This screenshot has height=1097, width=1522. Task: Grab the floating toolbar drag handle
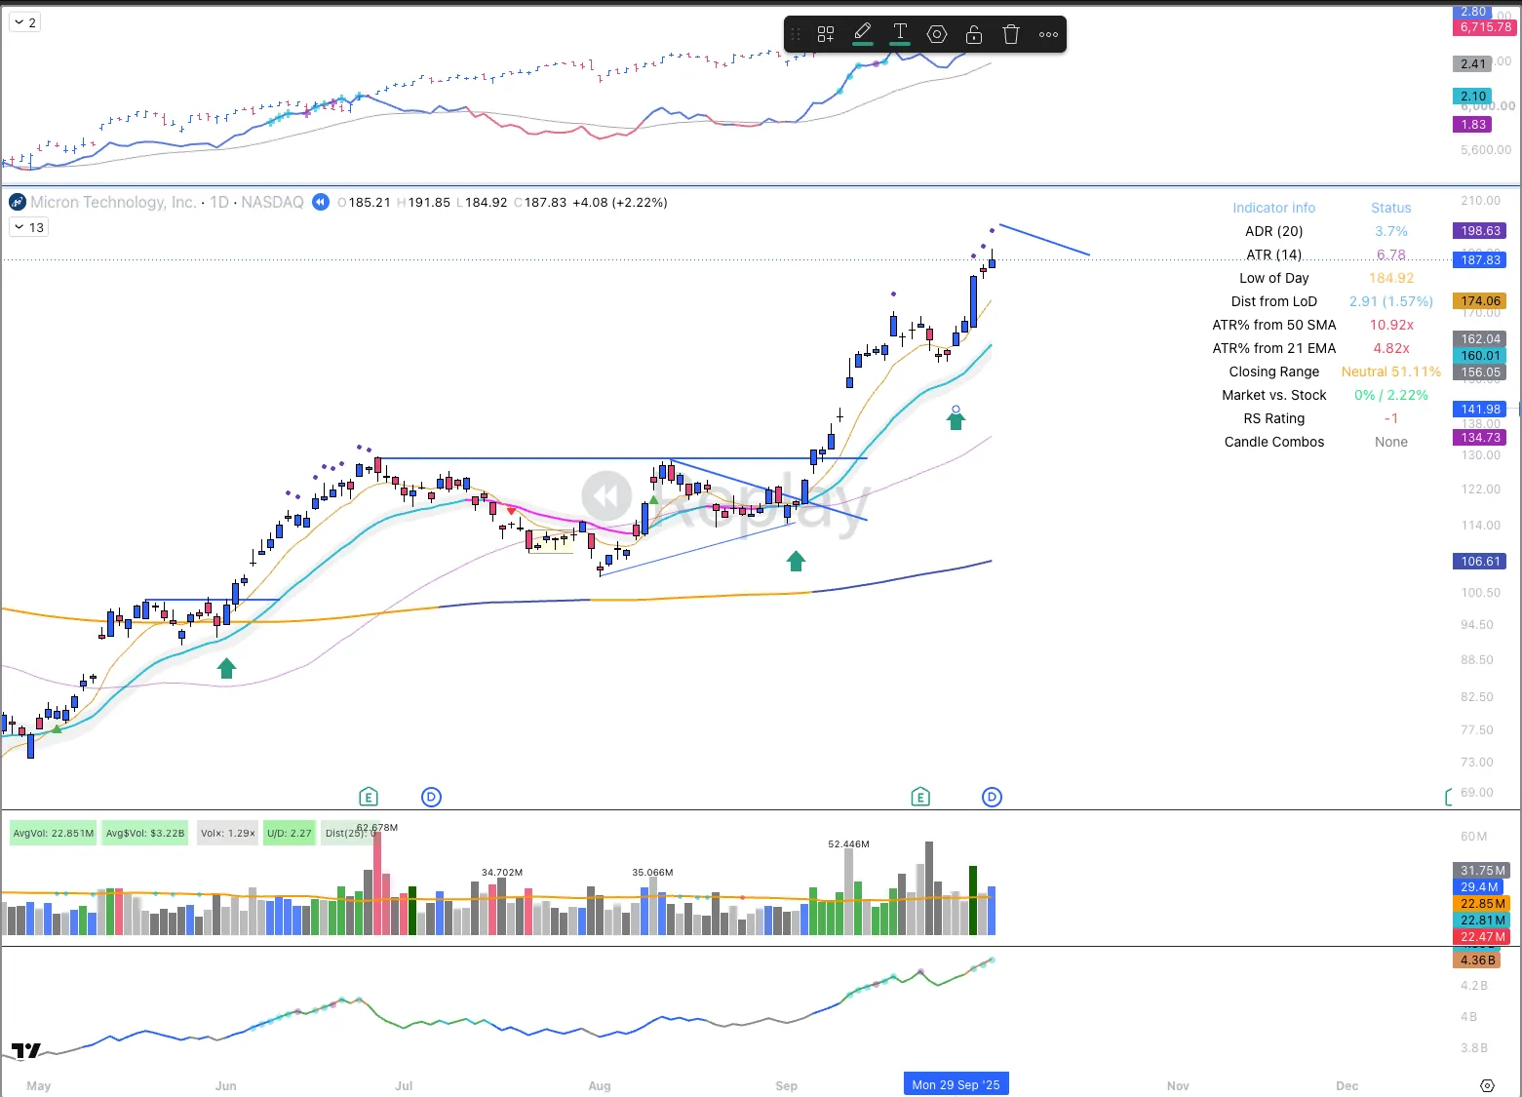797,34
